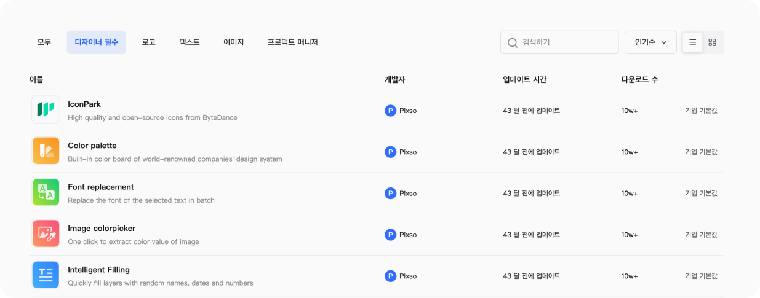Select the 모두 tab
This screenshot has width=760, height=298.
click(x=44, y=42)
